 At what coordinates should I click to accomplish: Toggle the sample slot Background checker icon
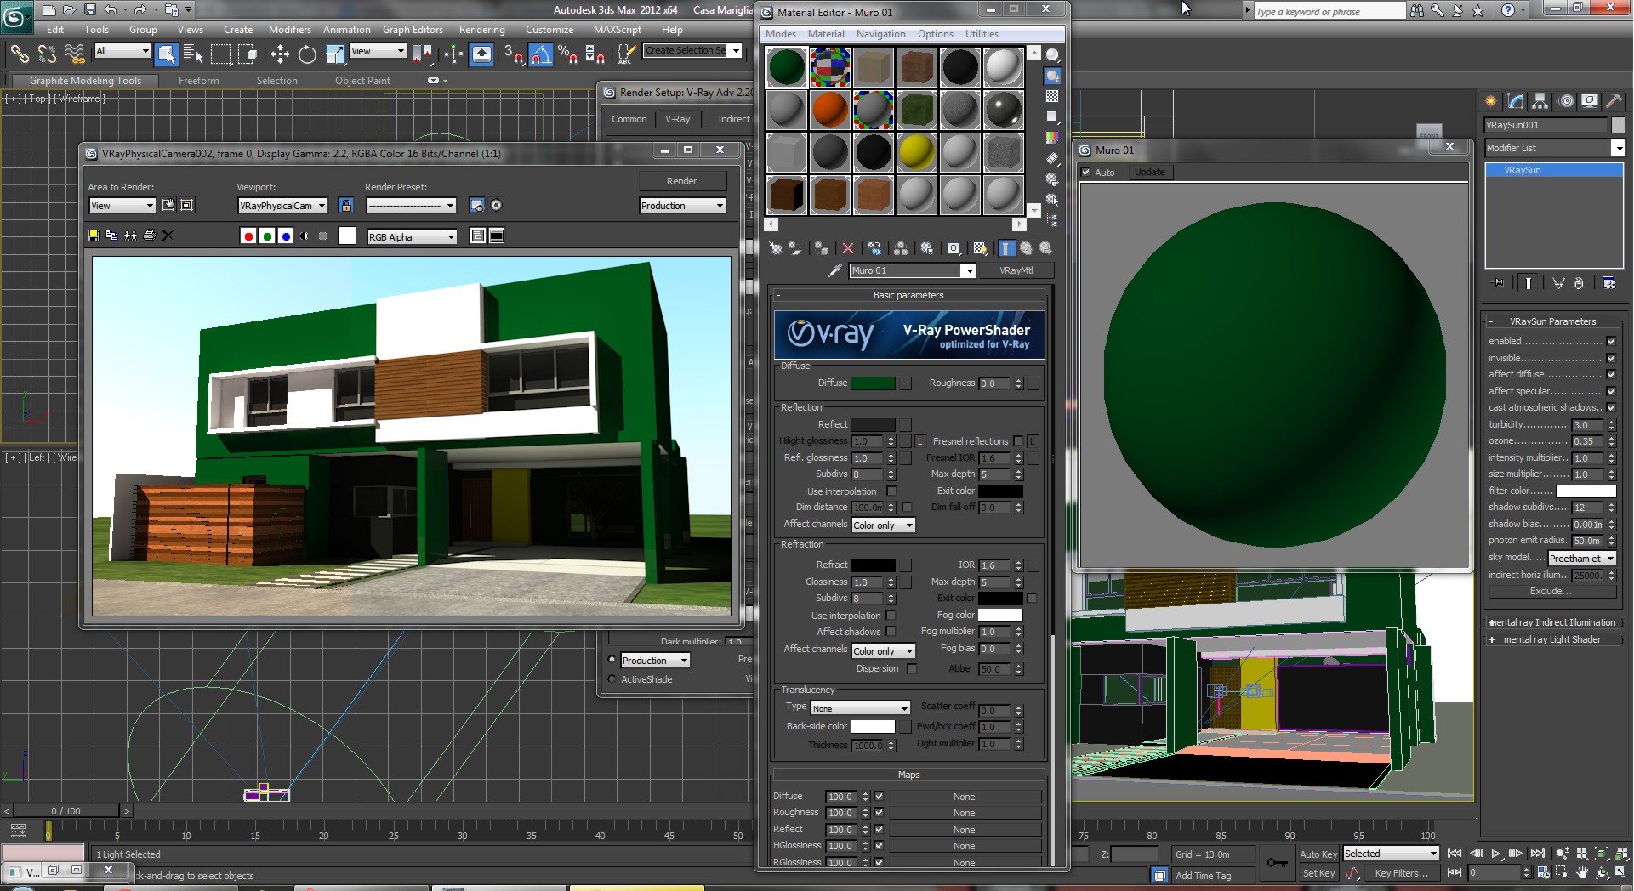[x=1052, y=96]
